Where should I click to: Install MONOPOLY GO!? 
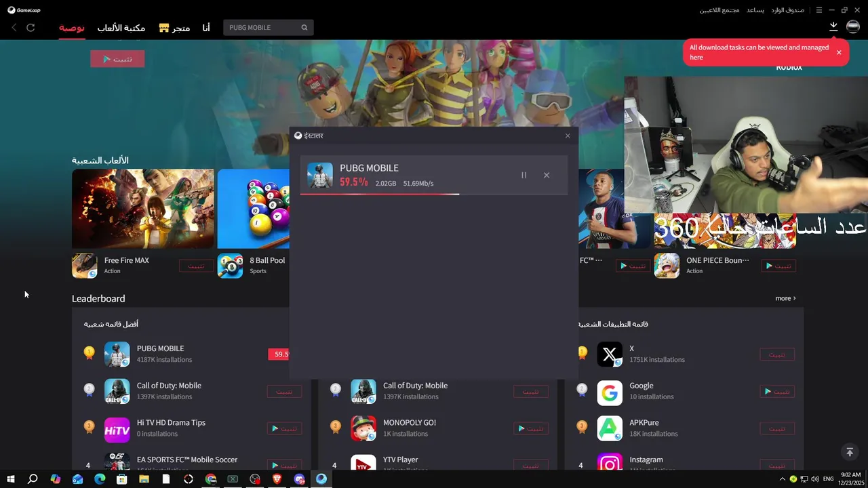[x=531, y=429]
